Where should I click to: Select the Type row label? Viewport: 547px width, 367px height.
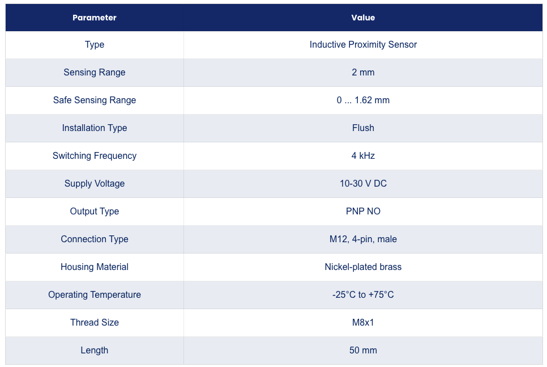coord(95,45)
